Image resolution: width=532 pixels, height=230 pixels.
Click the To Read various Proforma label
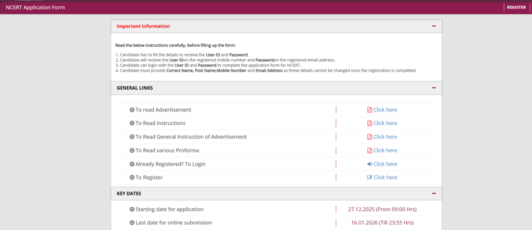click(167, 150)
